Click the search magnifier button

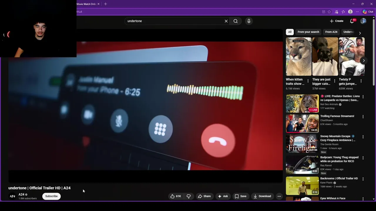(x=236, y=21)
